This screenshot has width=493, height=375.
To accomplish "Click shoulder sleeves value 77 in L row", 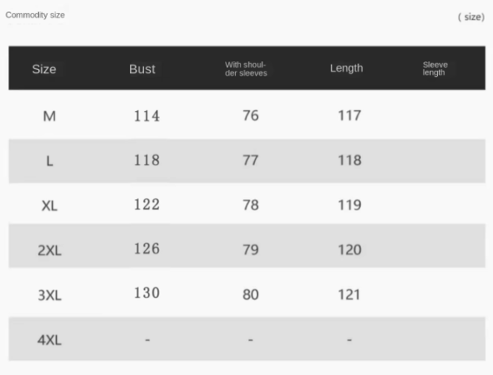I will [251, 160].
